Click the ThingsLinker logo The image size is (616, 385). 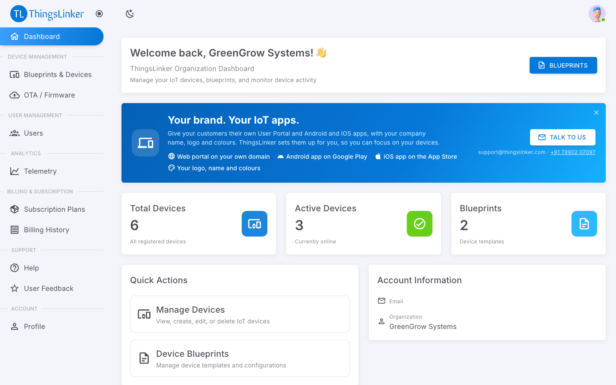47,14
